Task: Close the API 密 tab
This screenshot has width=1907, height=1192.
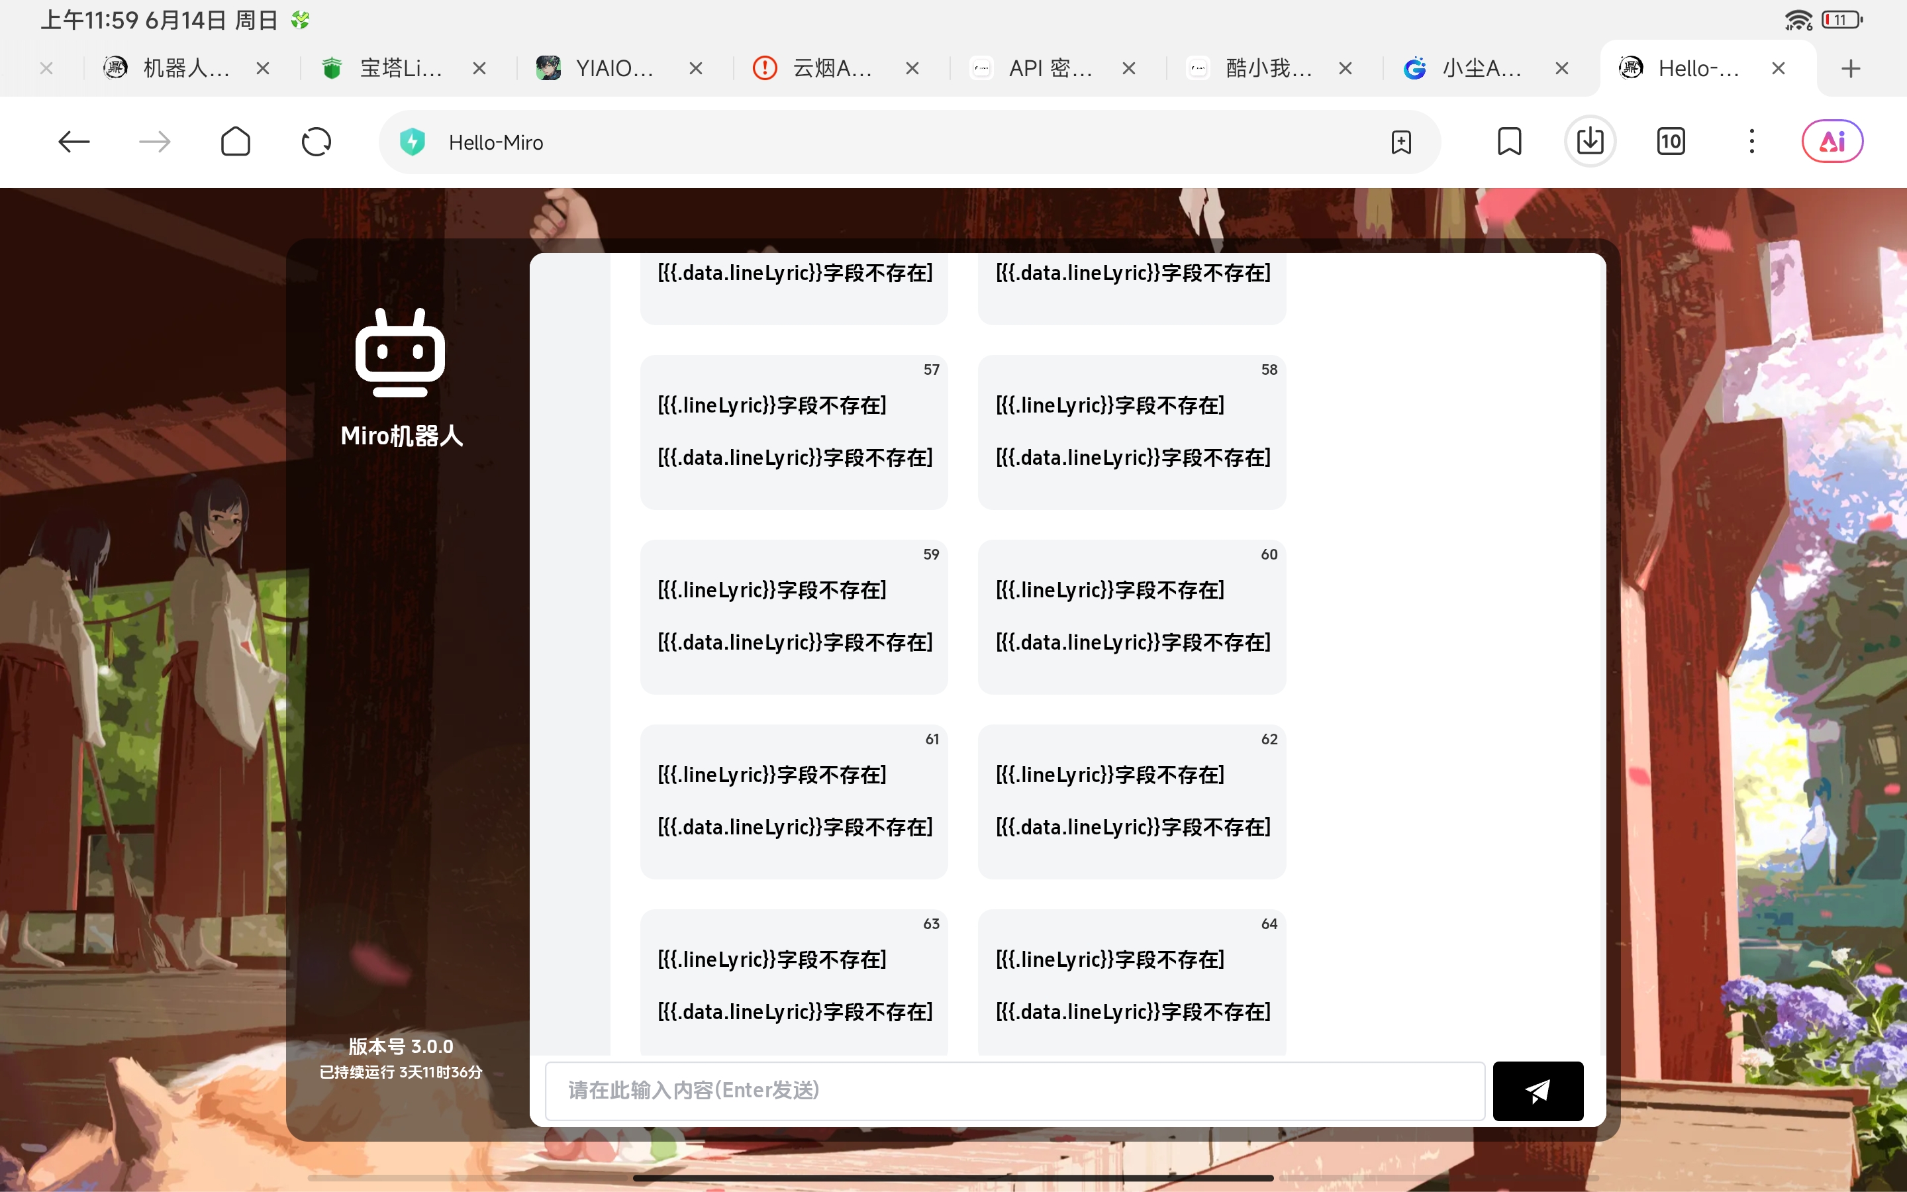Action: pos(1129,69)
